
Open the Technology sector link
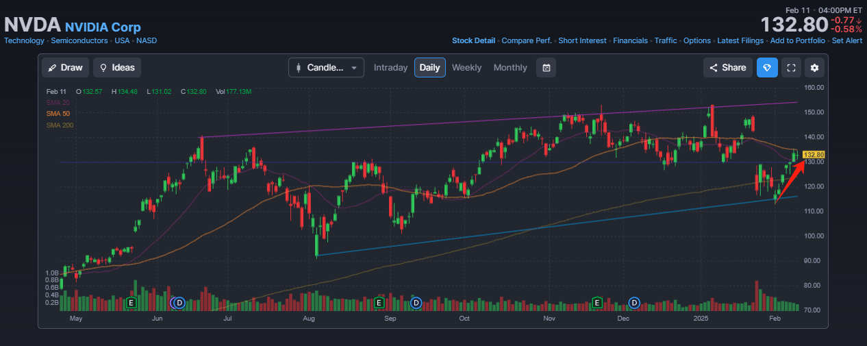coord(25,40)
